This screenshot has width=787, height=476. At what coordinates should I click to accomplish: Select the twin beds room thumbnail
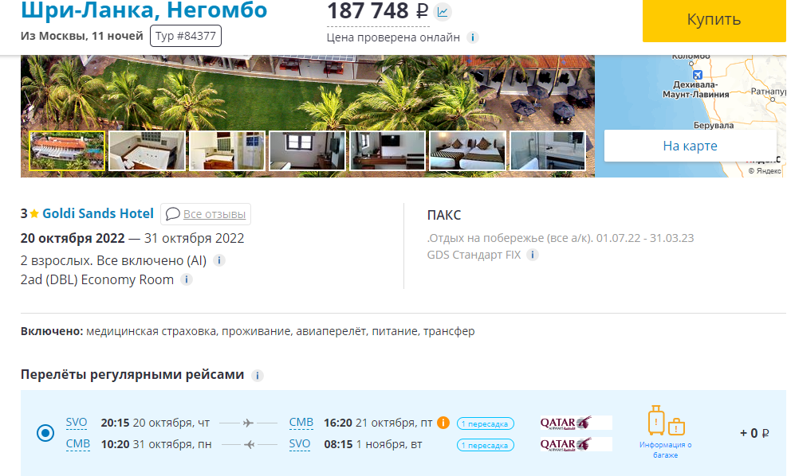468,150
